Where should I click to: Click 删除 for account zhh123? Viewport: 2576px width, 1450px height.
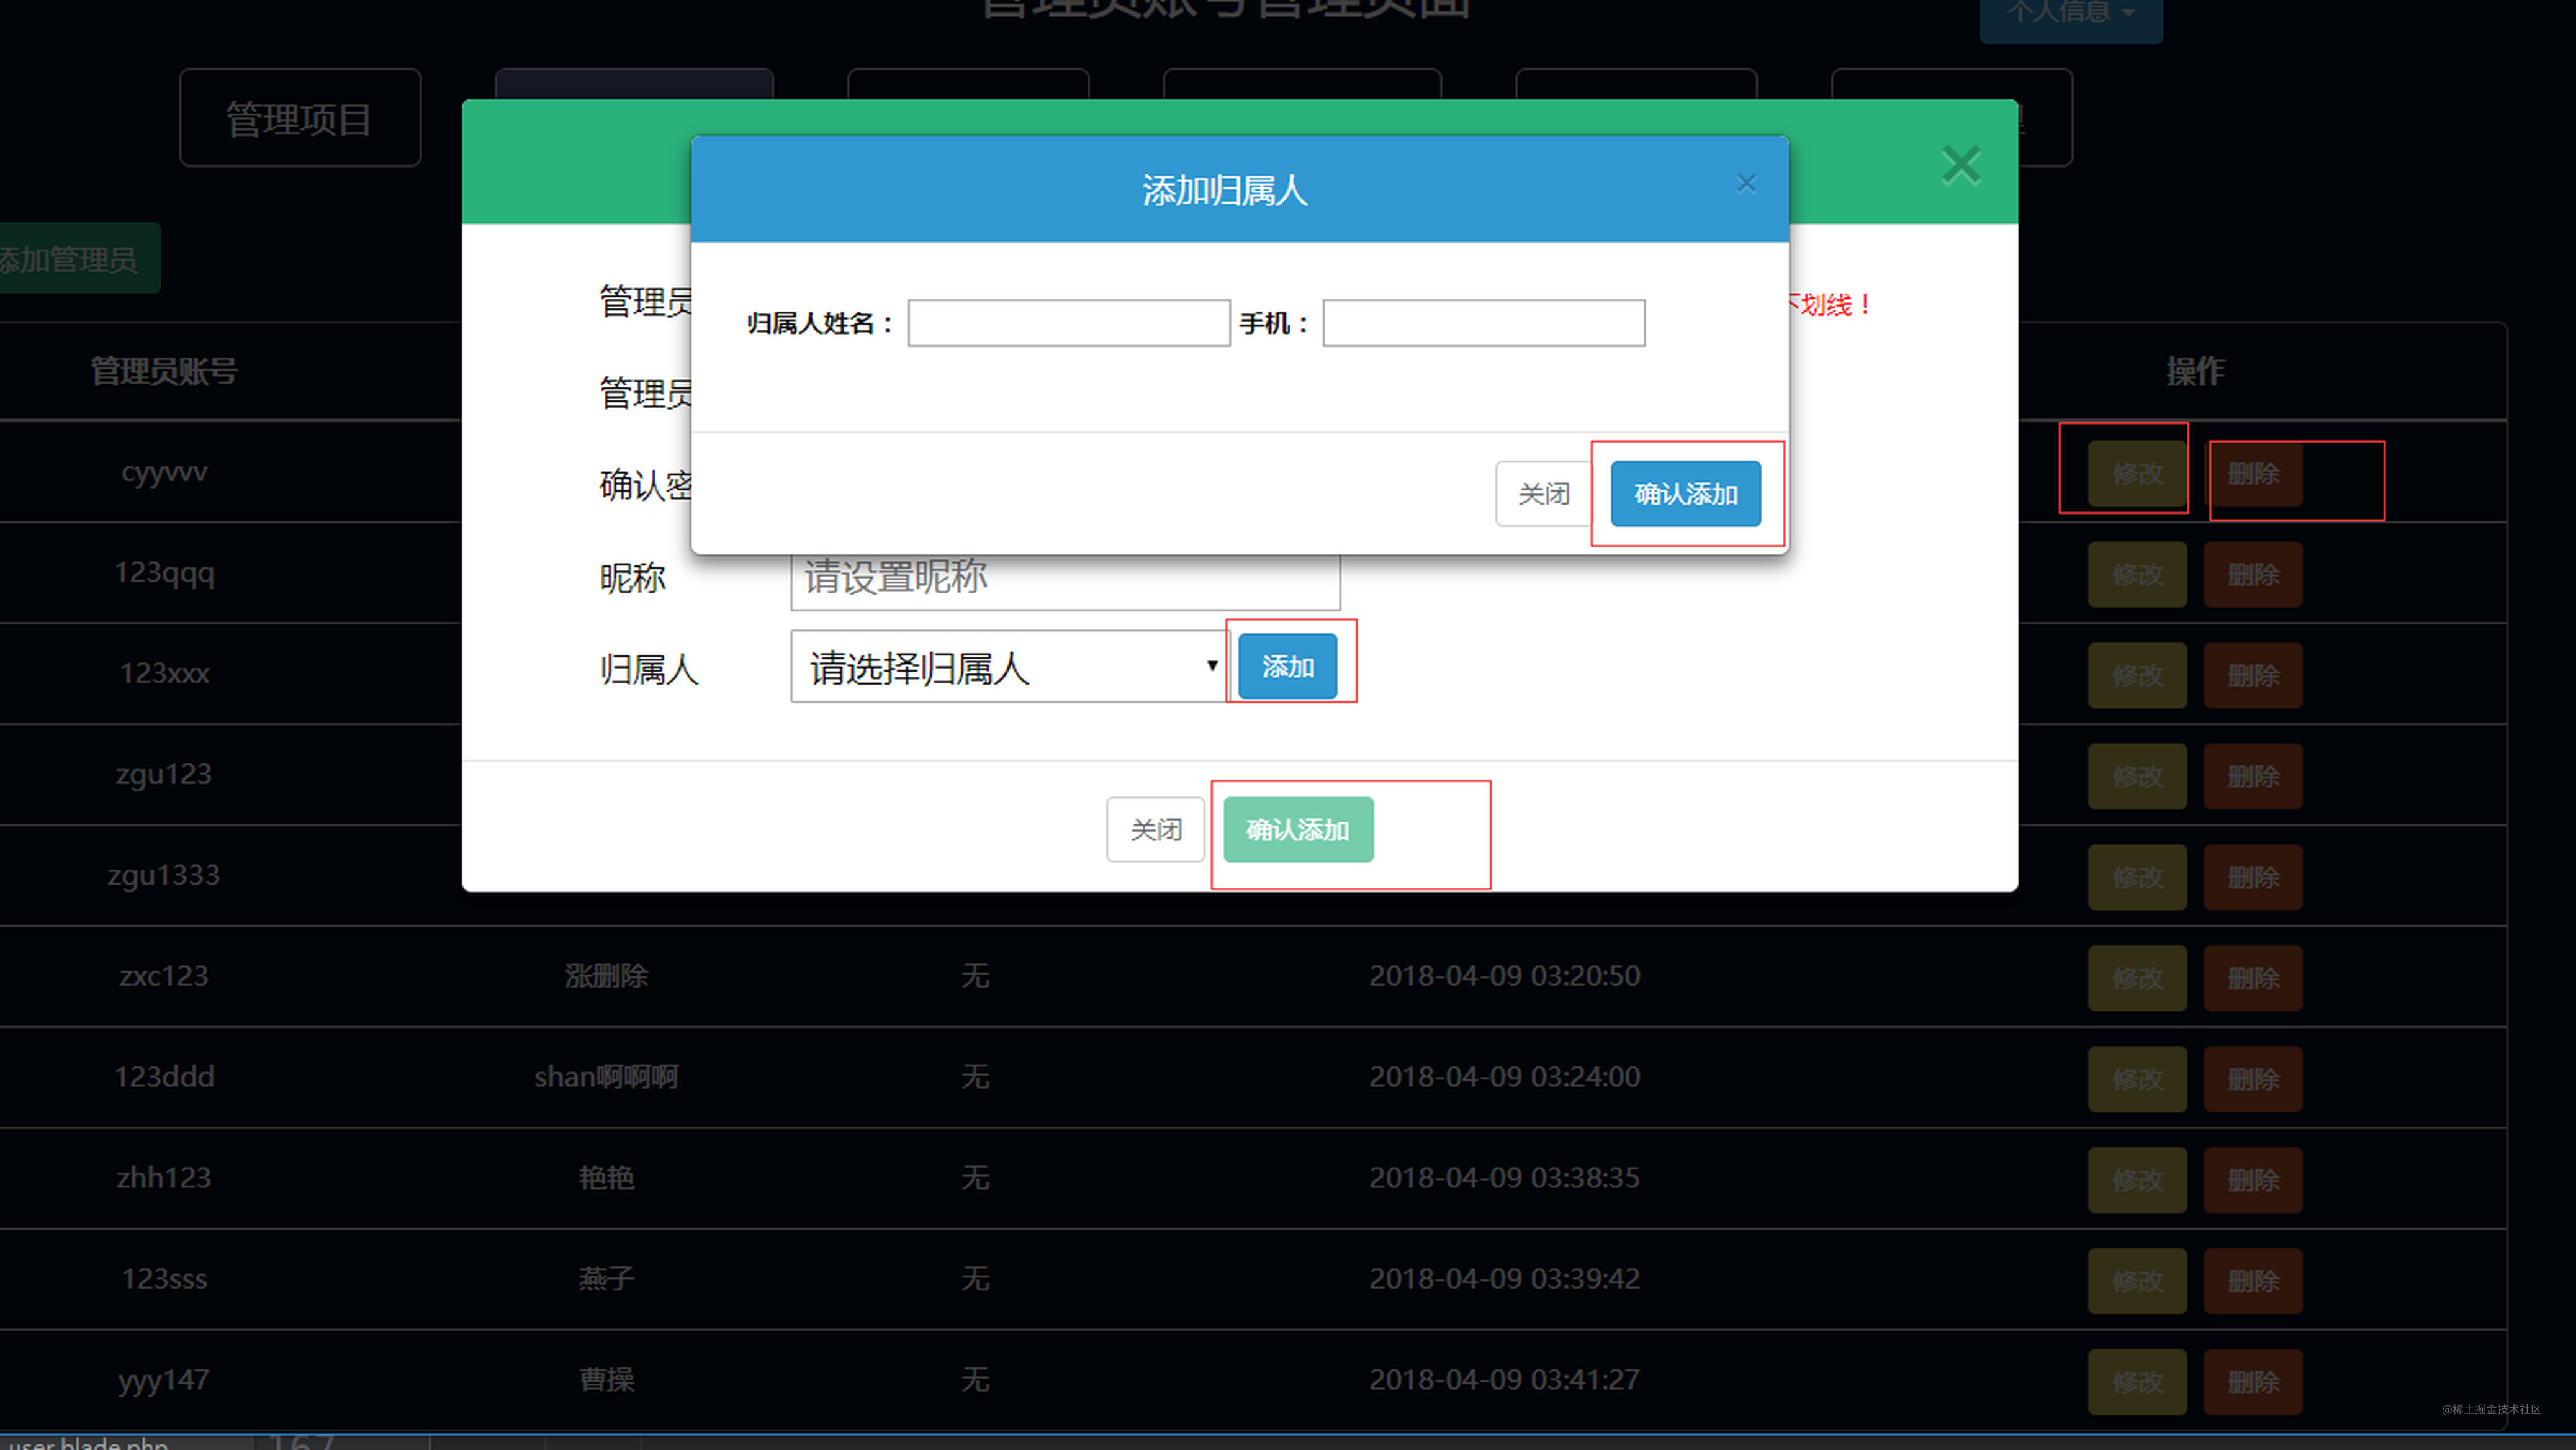point(2253,1181)
